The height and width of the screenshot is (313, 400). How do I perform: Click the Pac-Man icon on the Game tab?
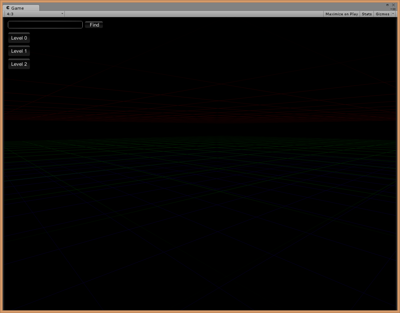coord(8,8)
